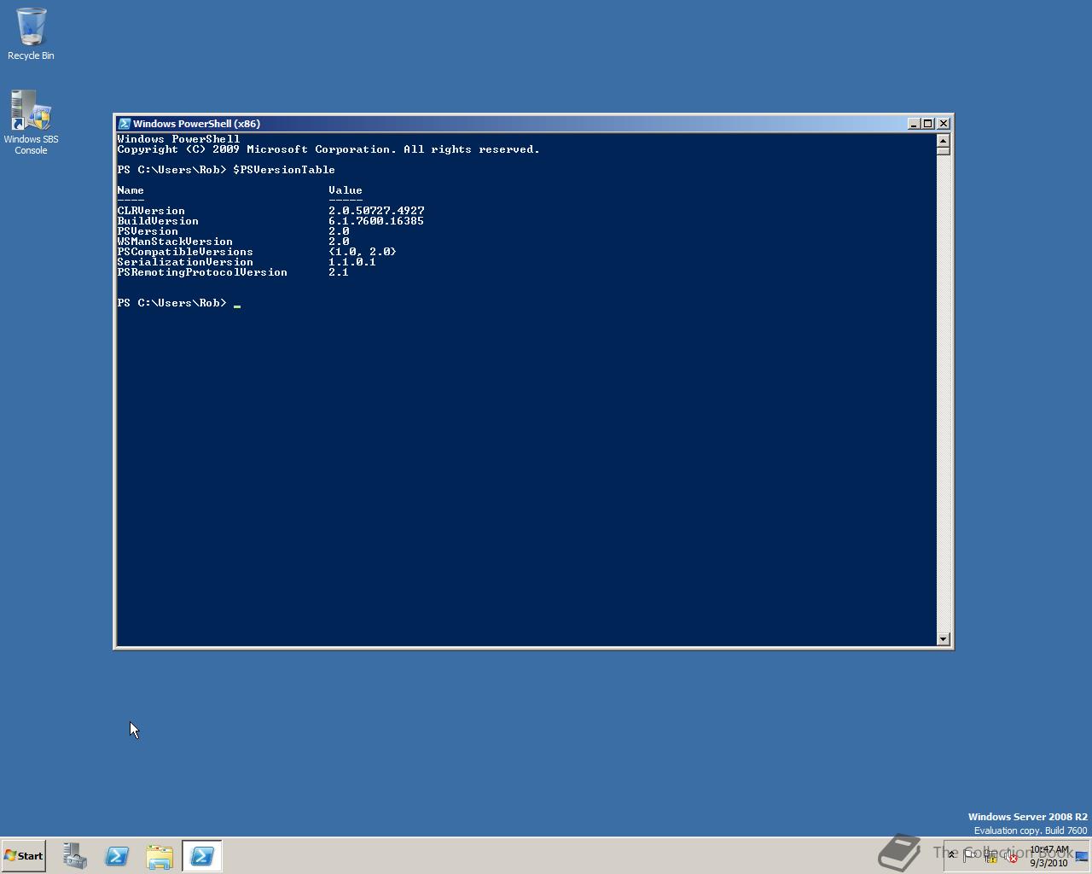This screenshot has width=1092, height=874.
Task: Close the PowerShell (x86) window
Action: 944,124
